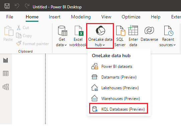The width and height of the screenshot is (181, 126).
Task: Click the Copy icon
Action: click(19, 35)
